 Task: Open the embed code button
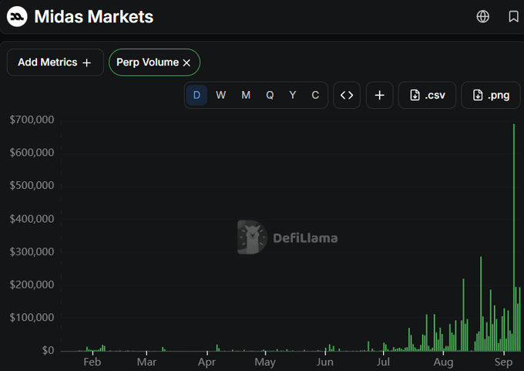347,95
